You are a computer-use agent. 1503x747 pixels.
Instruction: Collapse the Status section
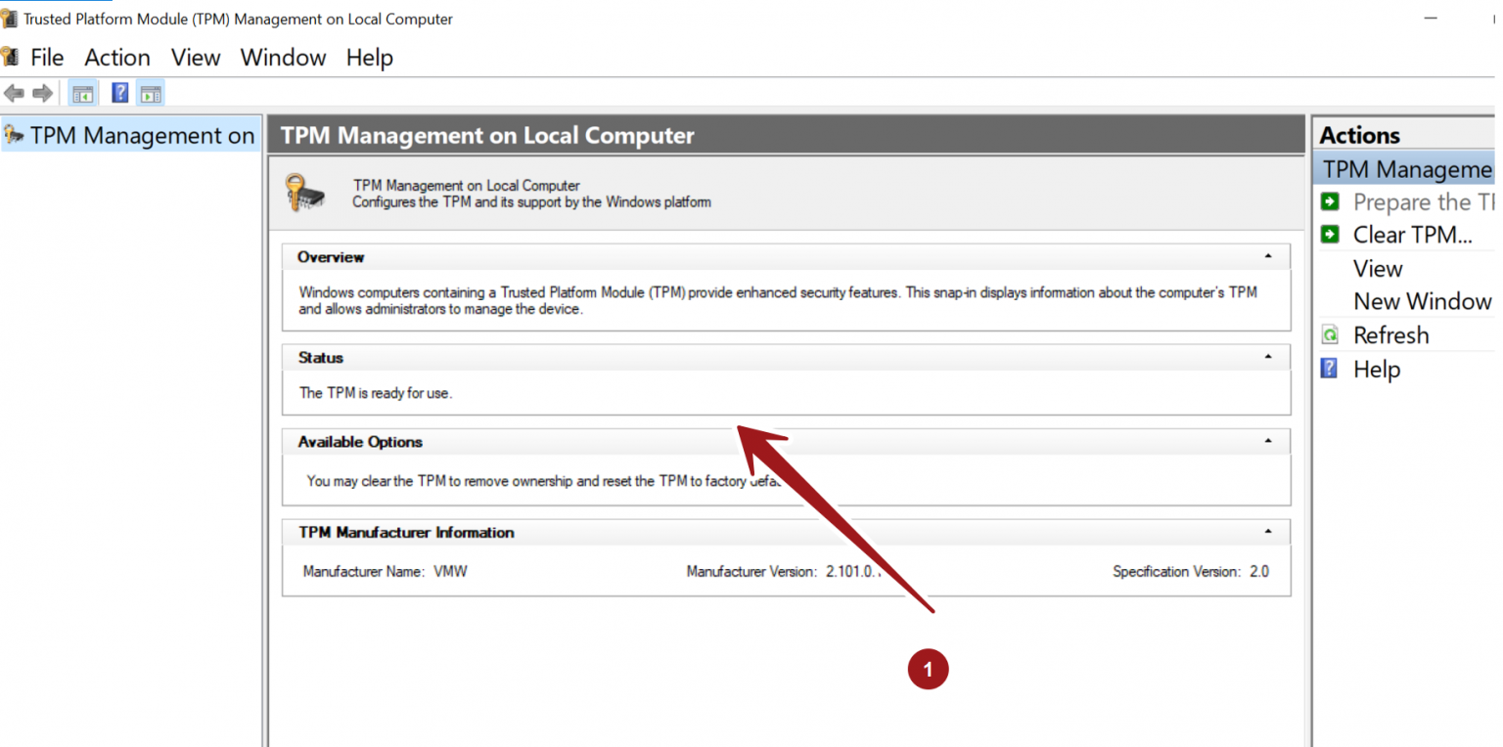pos(1268,358)
